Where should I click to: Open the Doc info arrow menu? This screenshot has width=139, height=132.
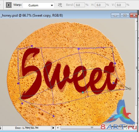(x=53, y=128)
